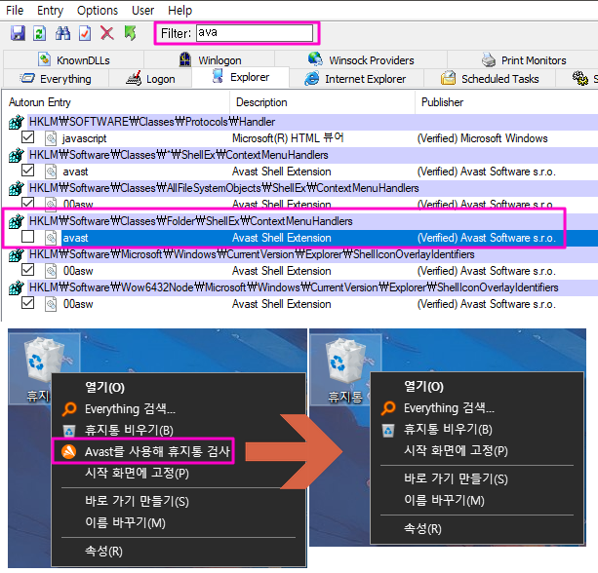Click the Logon tab icon
Screen dimensions: 598x573
click(x=134, y=78)
